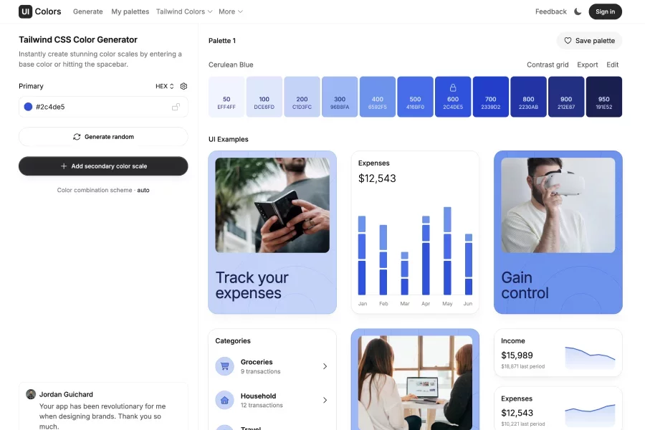The image size is (645, 430).
Task: Click the lock icon on shade 600
Action: pyautogui.click(x=453, y=87)
